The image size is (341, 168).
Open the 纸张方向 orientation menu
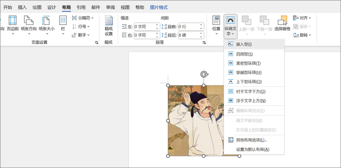[x=29, y=26]
